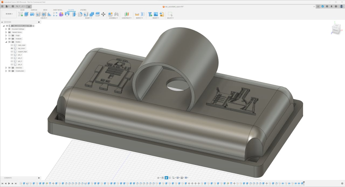Viewport: 345px width, 187px height.
Task: Open the DESIGN workspace dropdown
Action: click(9, 14)
